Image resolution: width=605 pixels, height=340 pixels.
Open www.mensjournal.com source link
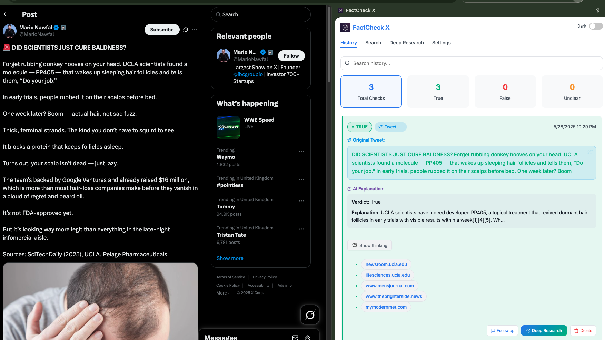click(x=389, y=286)
